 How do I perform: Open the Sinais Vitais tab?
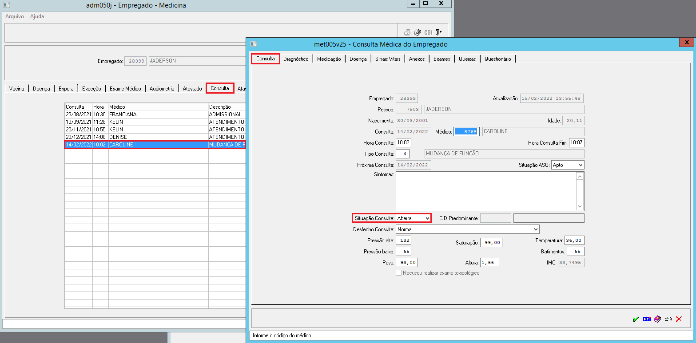388,59
